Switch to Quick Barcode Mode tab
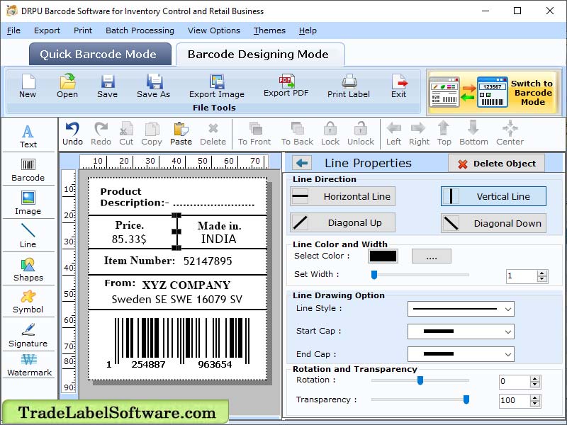The image size is (567, 425). [99, 54]
